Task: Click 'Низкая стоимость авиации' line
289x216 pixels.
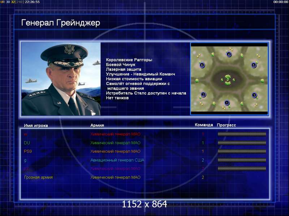Action: tap(134, 79)
